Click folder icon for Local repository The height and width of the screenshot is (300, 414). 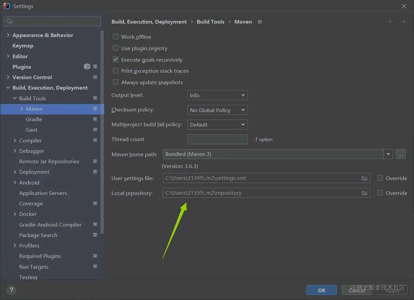click(364, 193)
